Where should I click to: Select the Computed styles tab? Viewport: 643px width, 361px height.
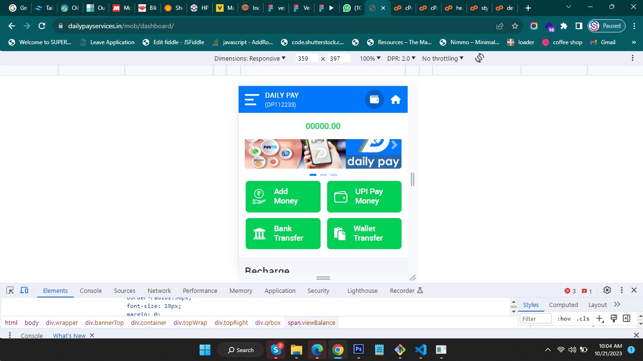point(563,305)
